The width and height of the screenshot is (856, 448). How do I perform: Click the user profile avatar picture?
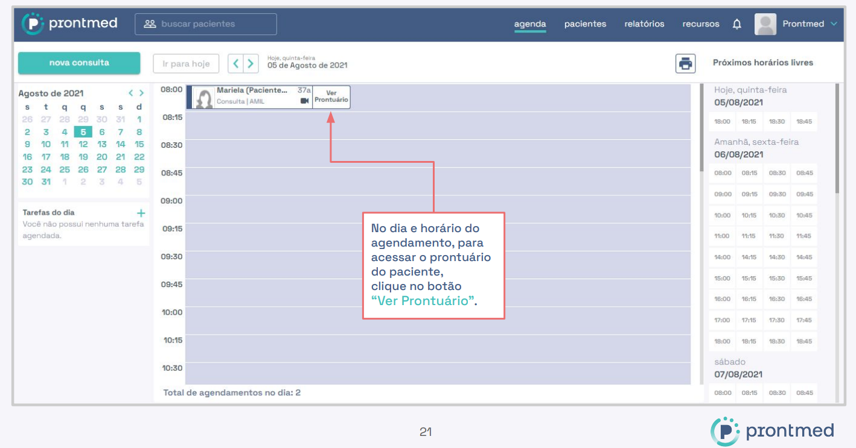coord(765,24)
